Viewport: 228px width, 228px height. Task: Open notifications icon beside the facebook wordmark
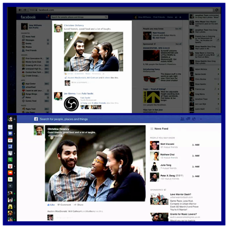click(x=48, y=17)
